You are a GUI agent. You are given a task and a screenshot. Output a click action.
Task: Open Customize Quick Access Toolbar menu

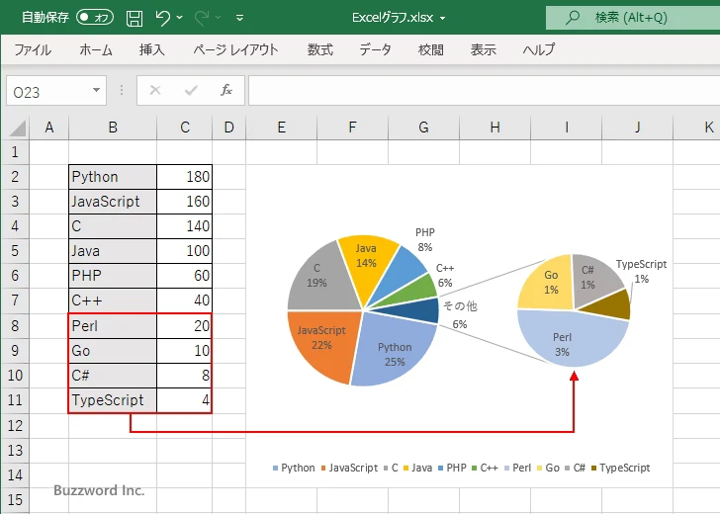pyautogui.click(x=239, y=18)
